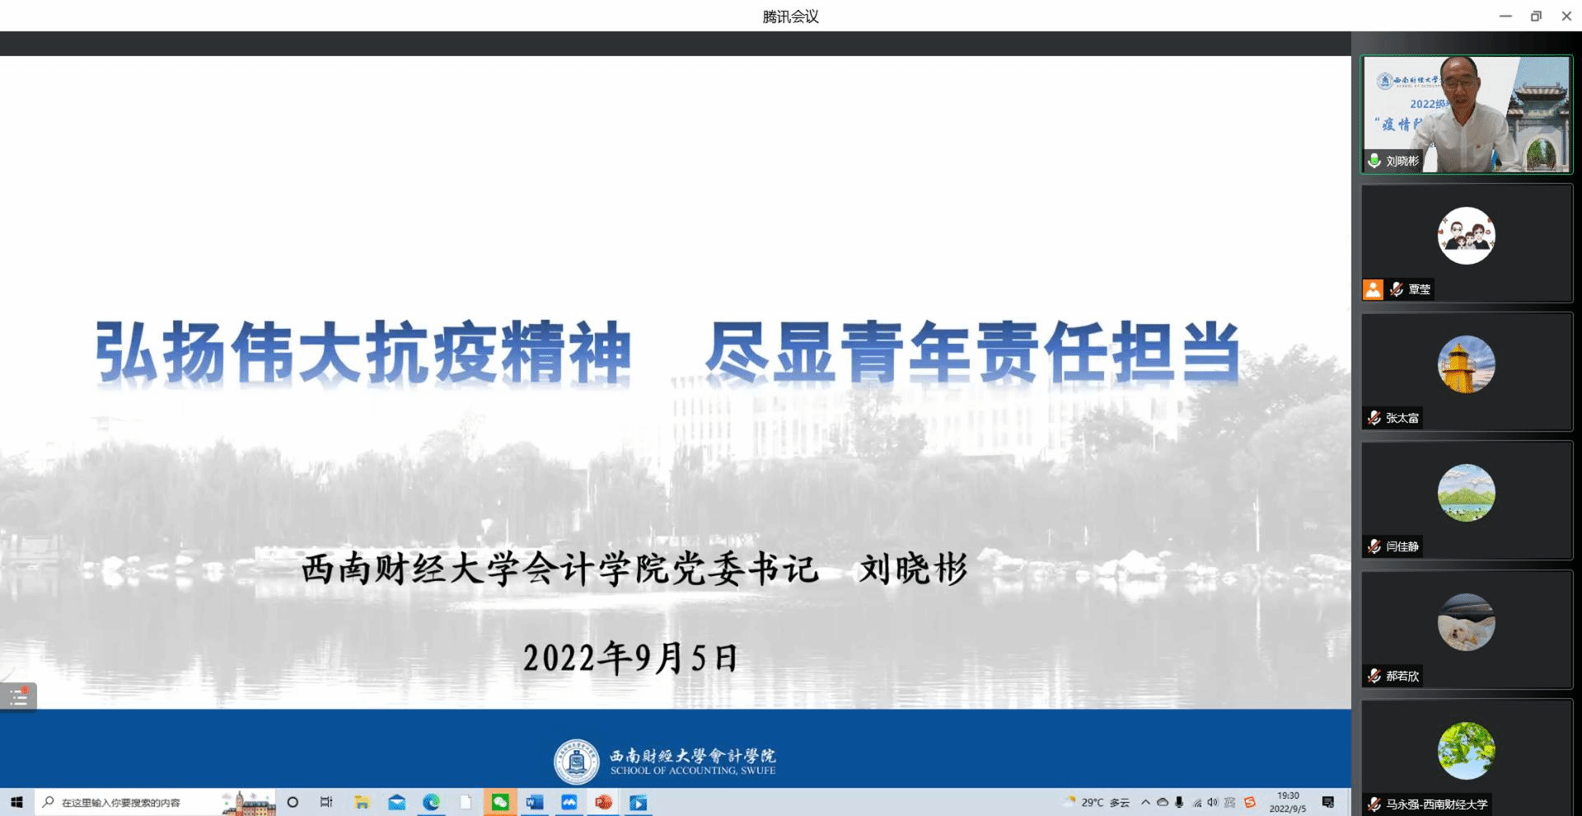Click the muted microphone icon for 张太富

coord(1374,418)
